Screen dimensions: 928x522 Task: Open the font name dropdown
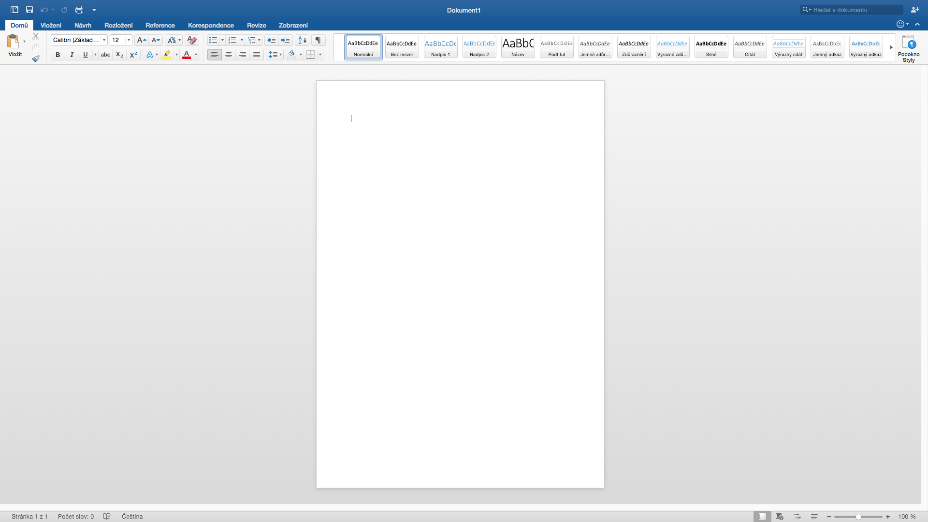coord(104,40)
